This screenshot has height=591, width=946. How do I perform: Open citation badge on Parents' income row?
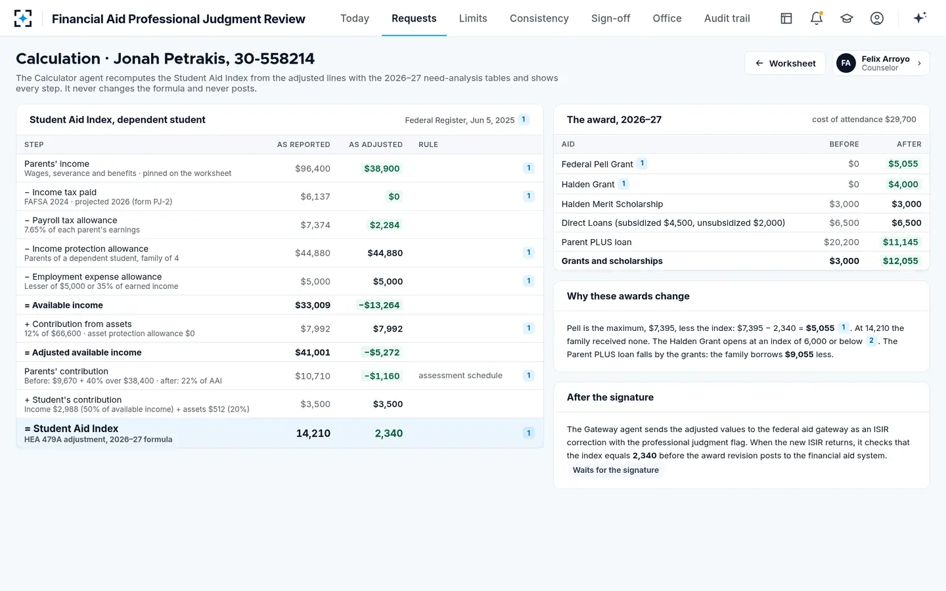tap(528, 168)
